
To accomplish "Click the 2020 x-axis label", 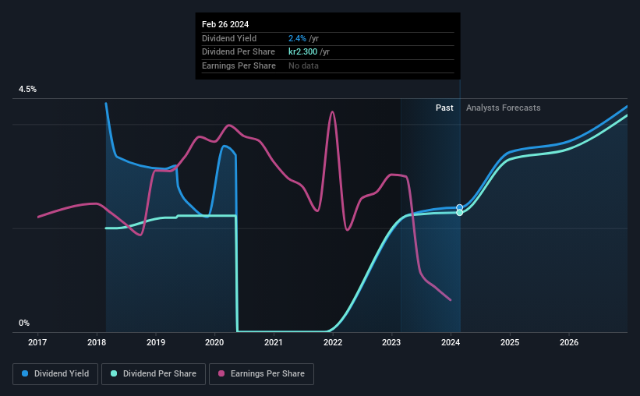I will 214,342.
